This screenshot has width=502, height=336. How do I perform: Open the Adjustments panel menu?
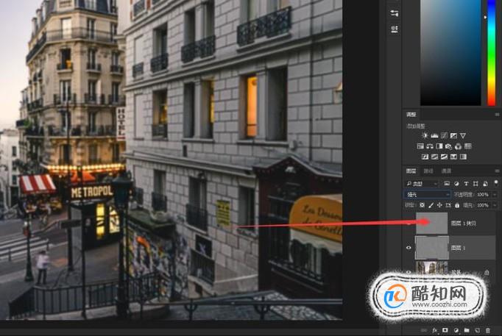pyautogui.click(x=497, y=115)
